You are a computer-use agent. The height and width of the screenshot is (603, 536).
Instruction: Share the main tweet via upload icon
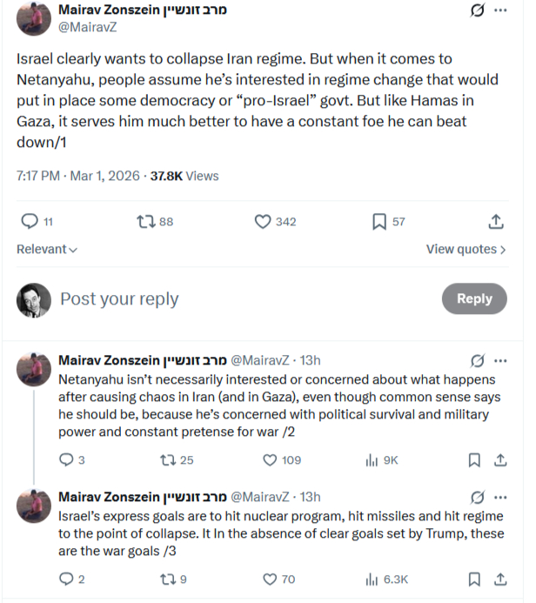pyautogui.click(x=496, y=222)
